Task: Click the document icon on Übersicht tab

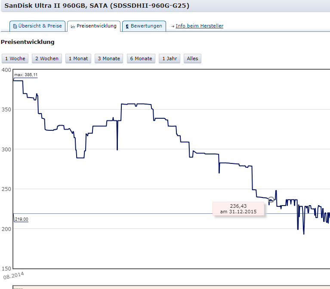Action: (15, 26)
